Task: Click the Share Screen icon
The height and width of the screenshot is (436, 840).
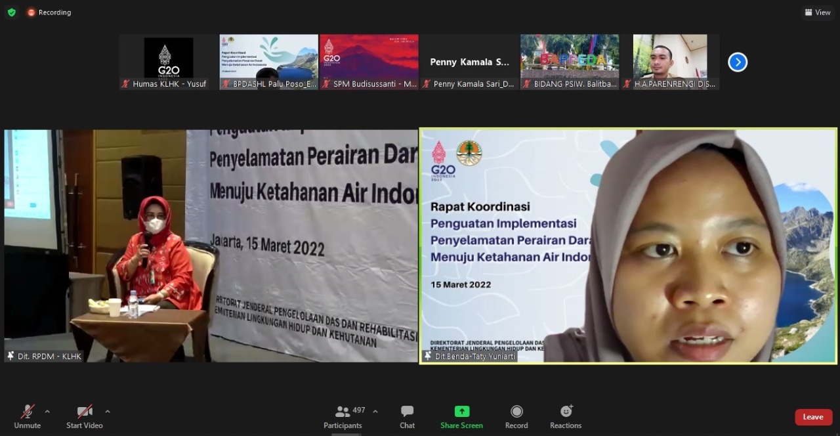Action: pos(462,412)
